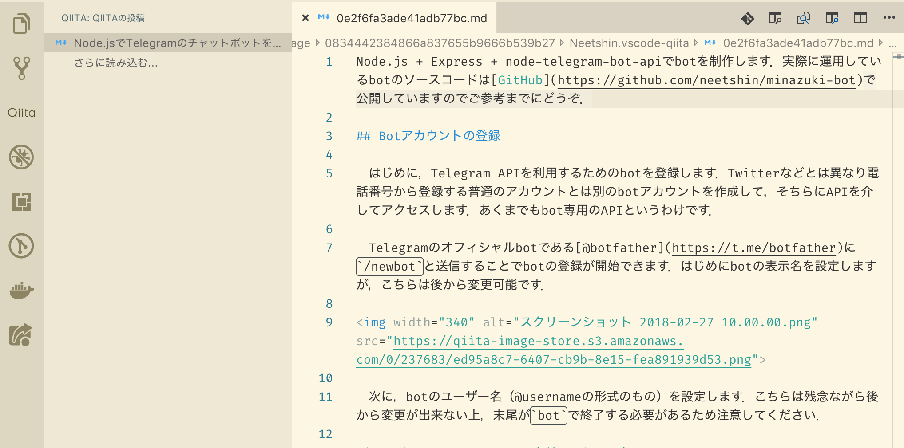Viewport: 904px width, 448px height.
Task: Open the Source Control view
Action: pyautogui.click(x=21, y=68)
